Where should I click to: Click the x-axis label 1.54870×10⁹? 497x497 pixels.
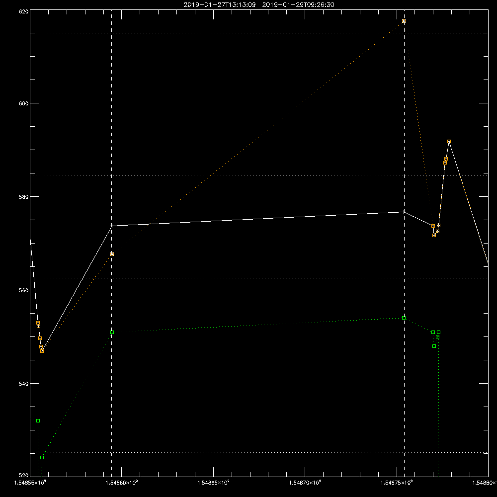click(305, 483)
